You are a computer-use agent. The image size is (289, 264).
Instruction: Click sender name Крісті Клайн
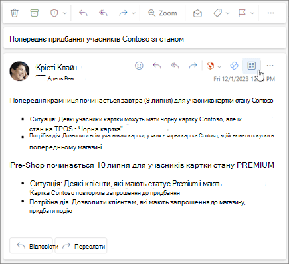(56, 67)
